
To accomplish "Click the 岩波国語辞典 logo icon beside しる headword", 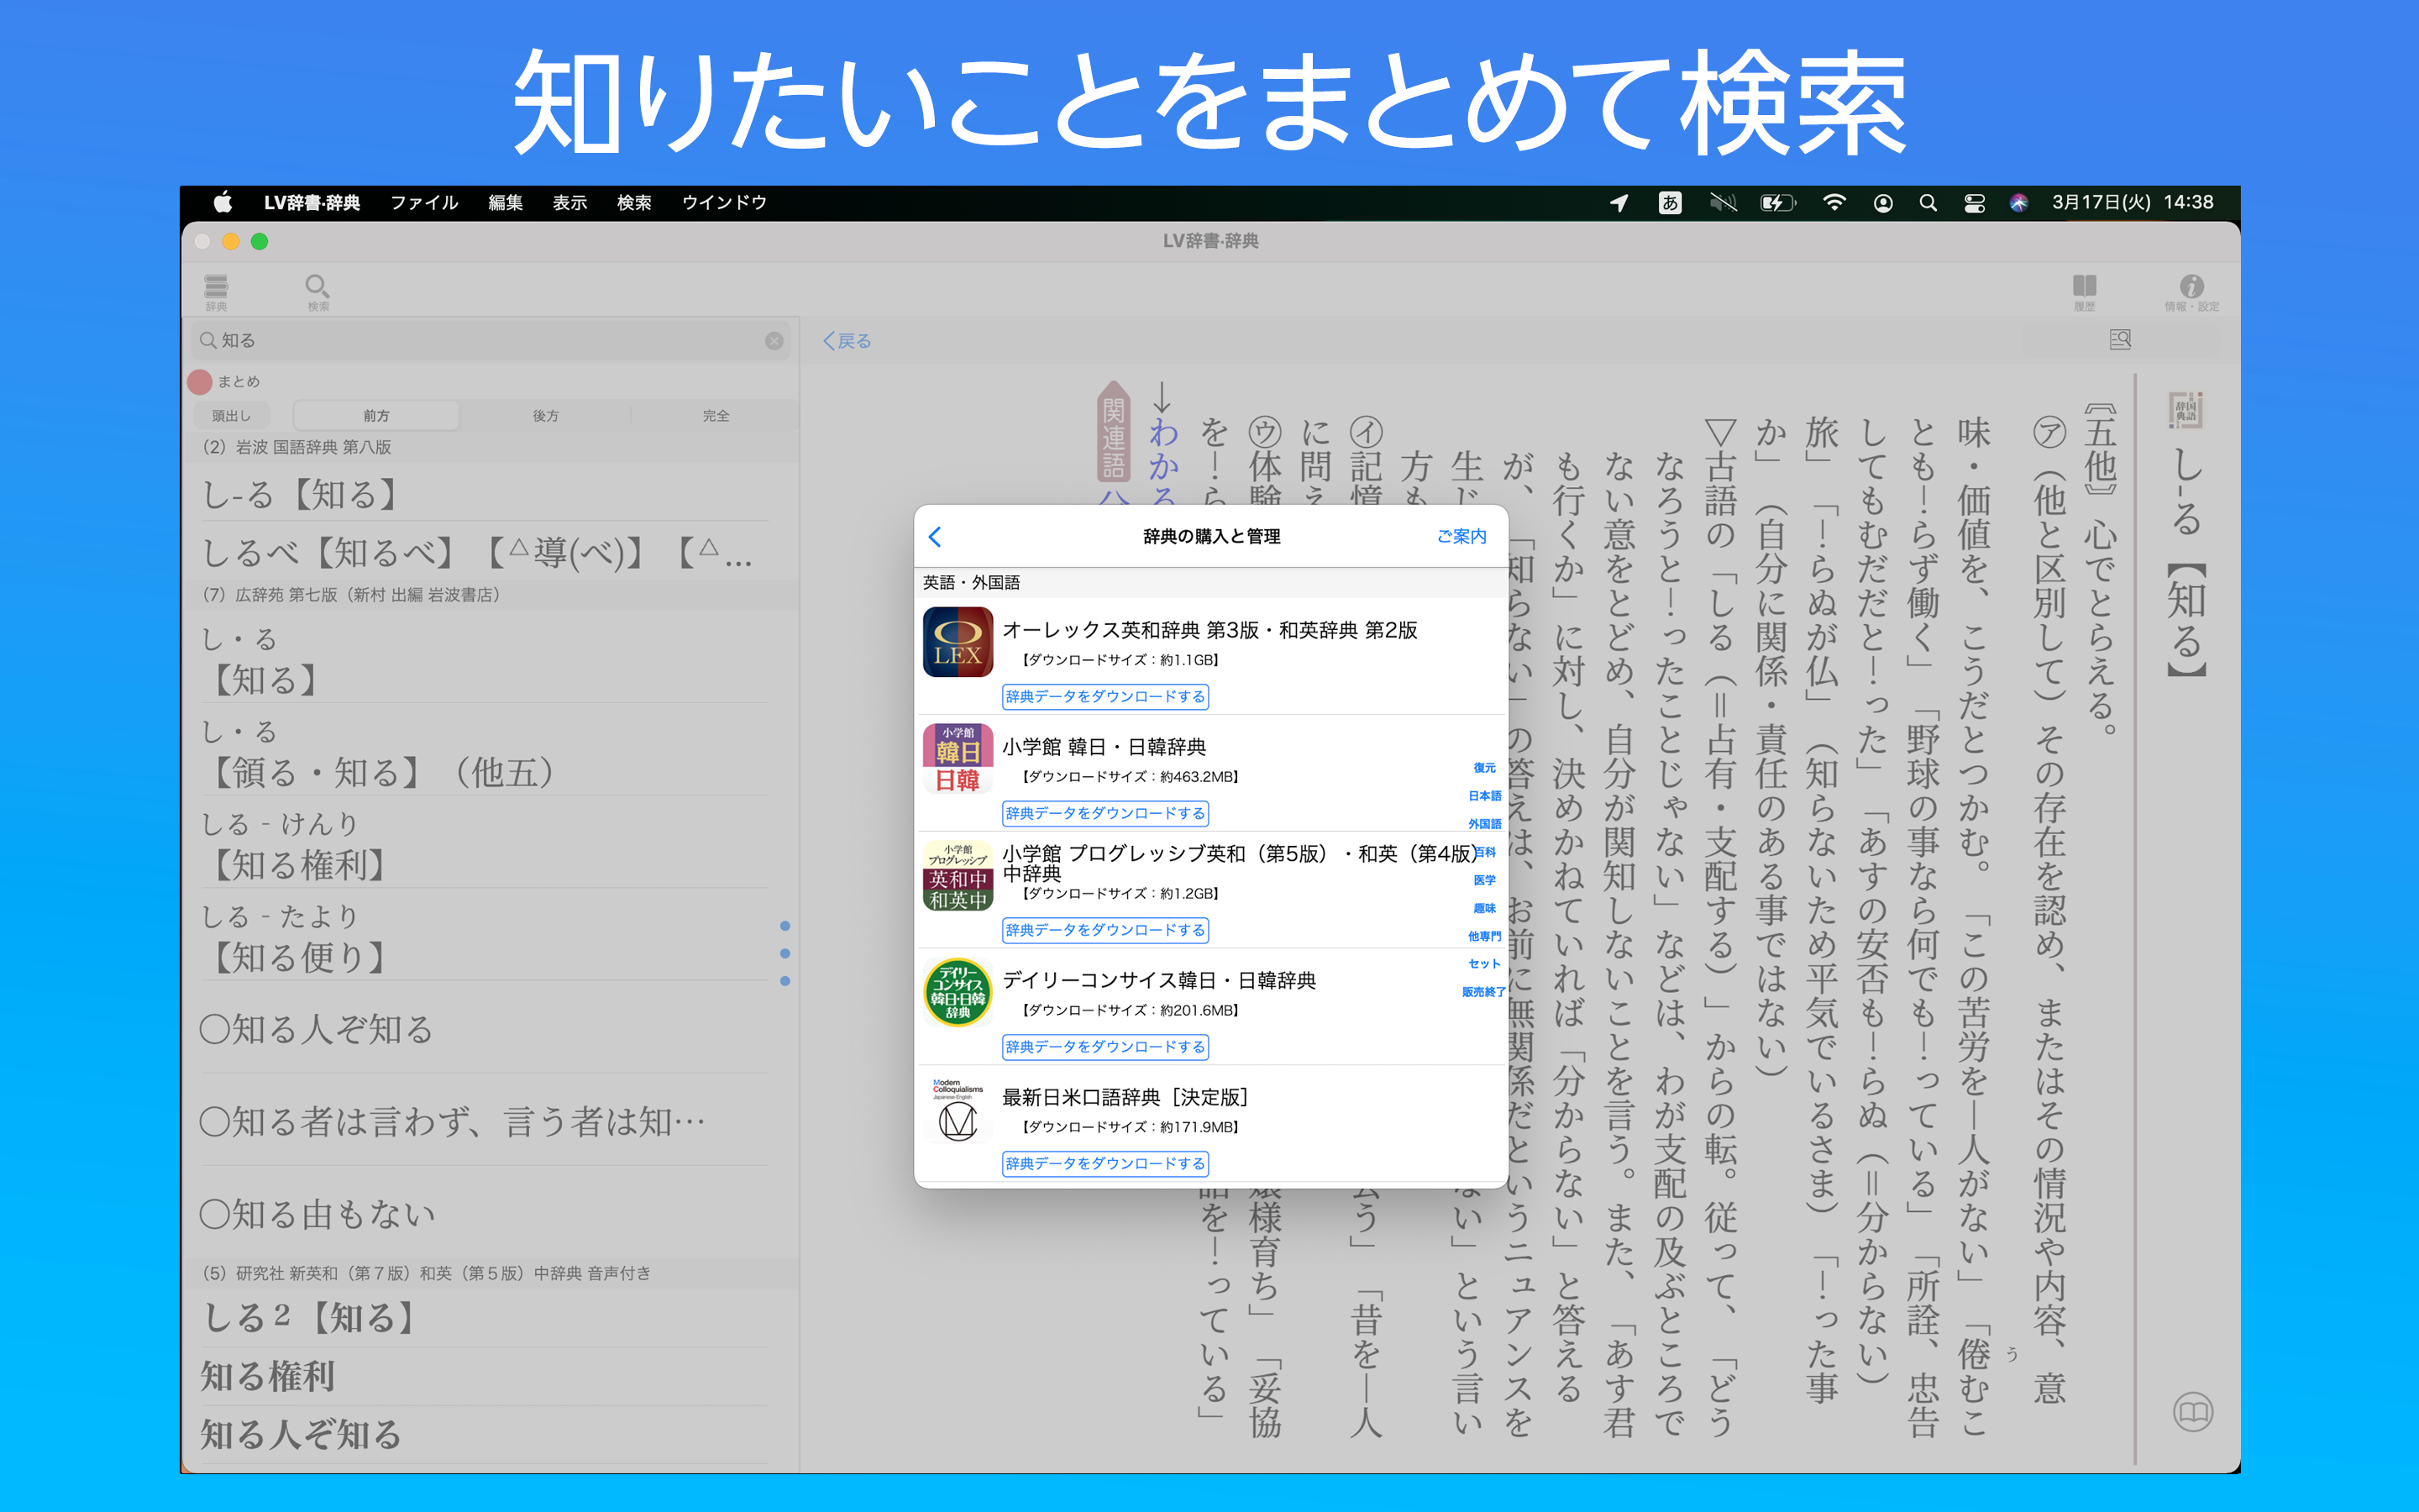I will click(2186, 410).
